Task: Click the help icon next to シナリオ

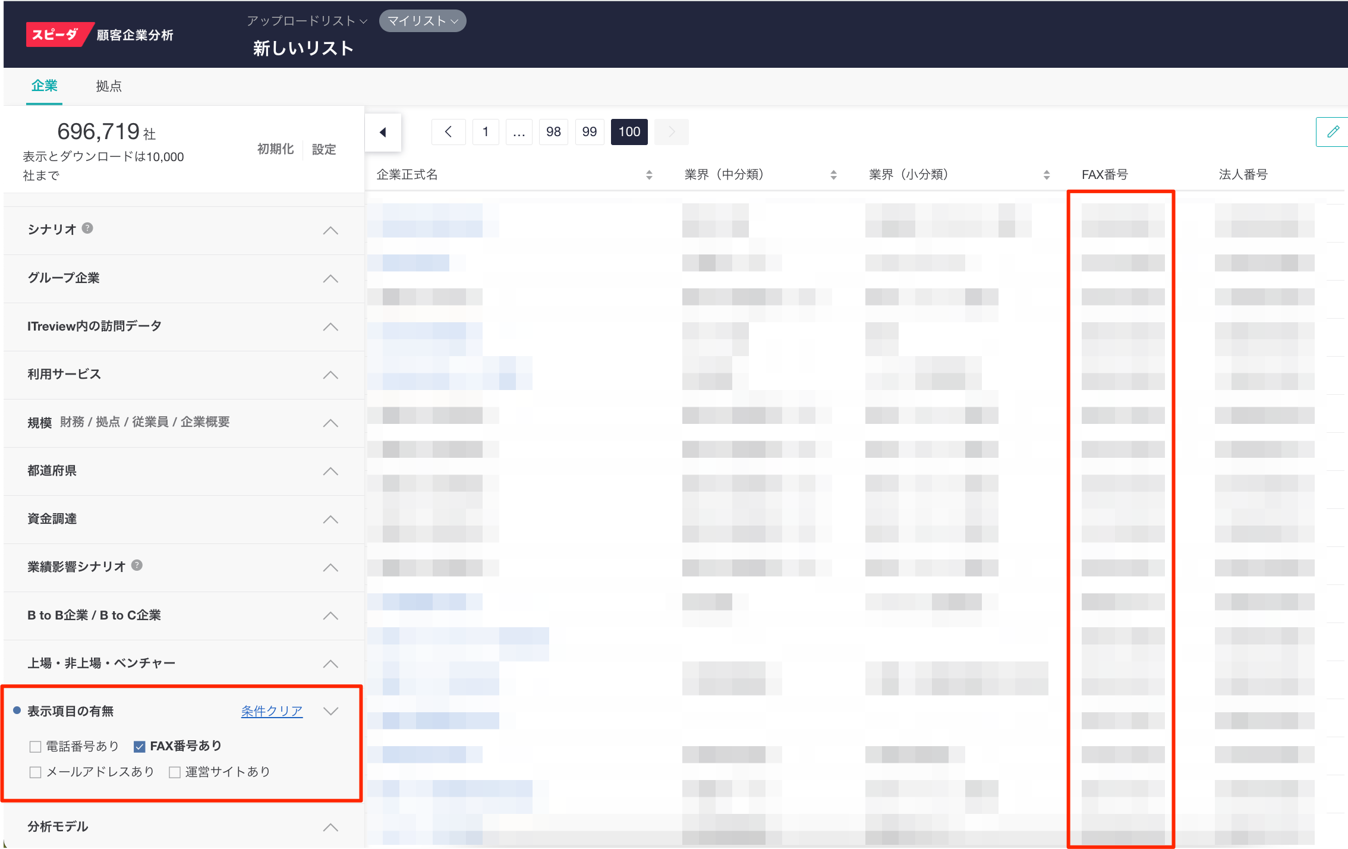Action: click(x=87, y=228)
